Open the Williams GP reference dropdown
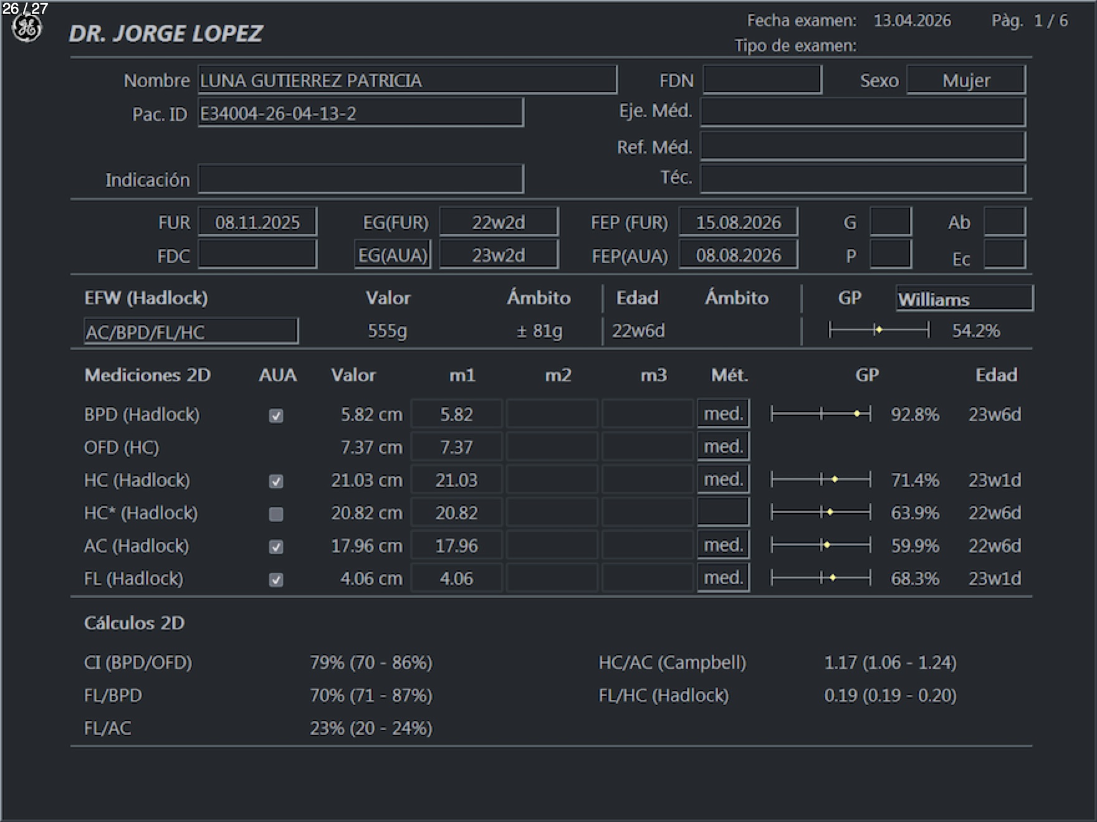The width and height of the screenshot is (1097, 822). coord(964,299)
